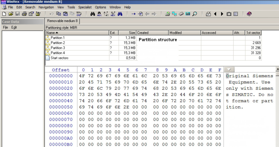Open the Properties toolbar icon

[31, 14]
